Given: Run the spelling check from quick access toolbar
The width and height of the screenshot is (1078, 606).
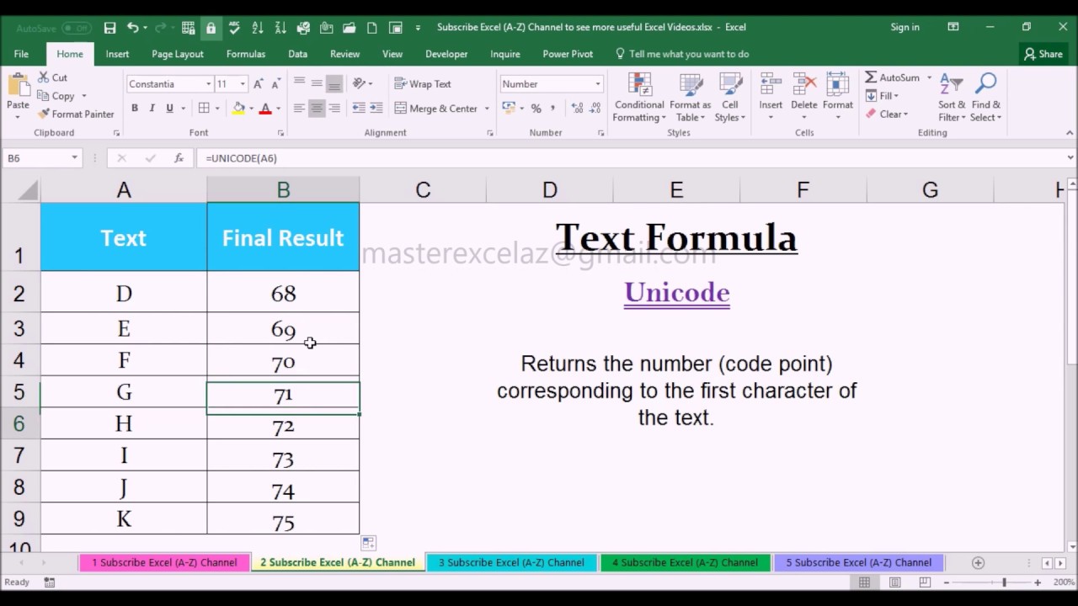Looking at the screenshot, I should click(x=235, y=28).
